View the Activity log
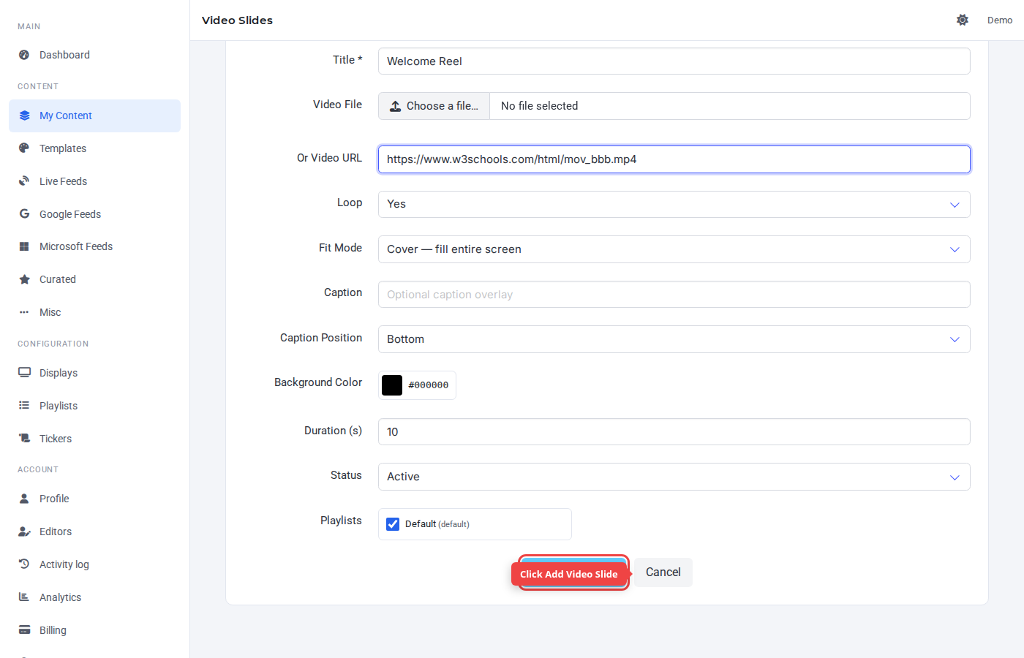The width and height of the screenshot is (1024, 658). tap(94, 564)
